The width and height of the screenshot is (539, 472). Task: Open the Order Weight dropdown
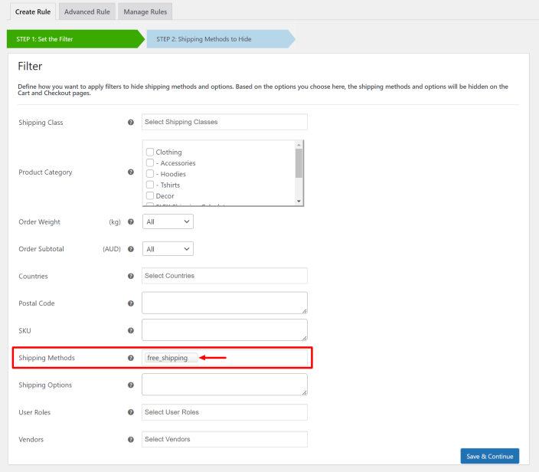point(168,221)
